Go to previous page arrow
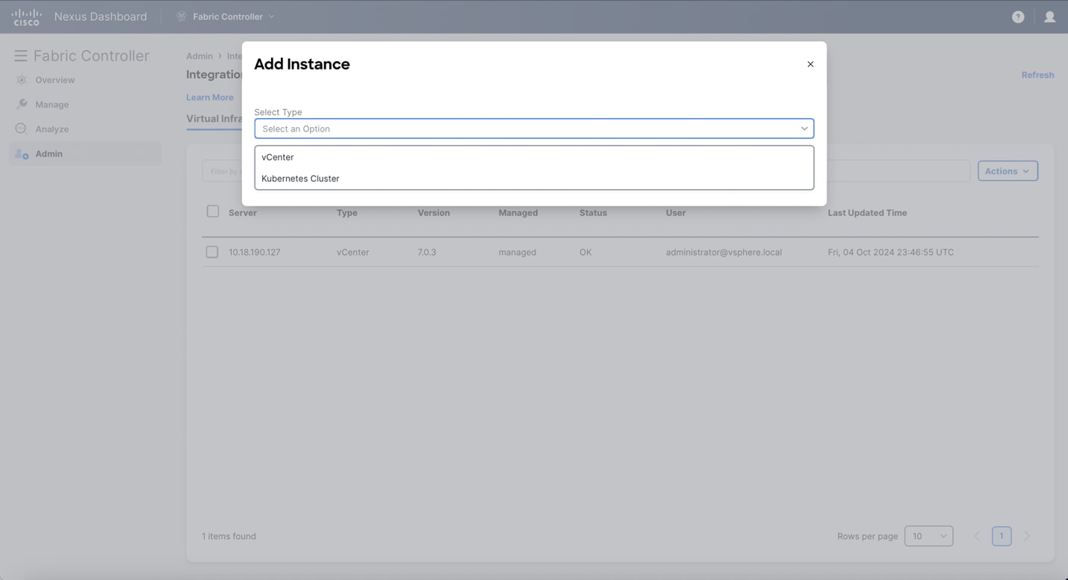 [x=977, y=536]
